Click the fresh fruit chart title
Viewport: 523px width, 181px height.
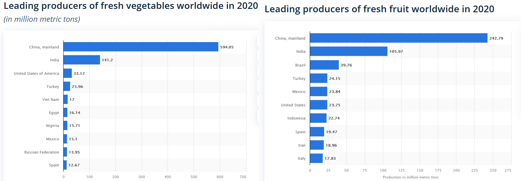(x=379, y=9)
